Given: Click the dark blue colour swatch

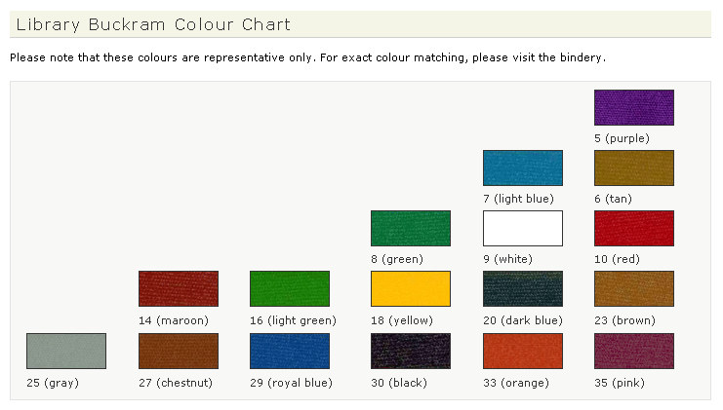Looking at the screenshot, I should tap(522, 289).
